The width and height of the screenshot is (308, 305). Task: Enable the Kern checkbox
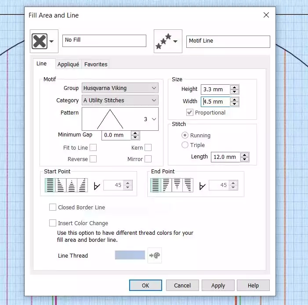(x=148, y=147)
